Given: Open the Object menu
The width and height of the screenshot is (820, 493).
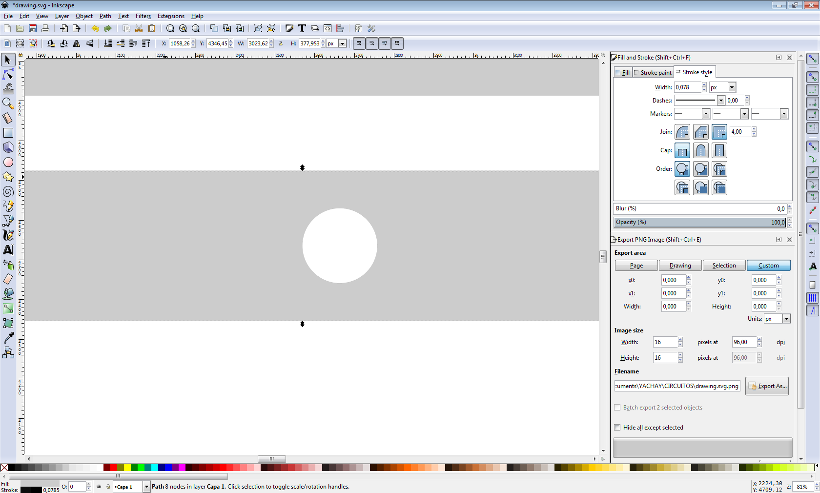Looking at the screenshot, I should point(84,16).
